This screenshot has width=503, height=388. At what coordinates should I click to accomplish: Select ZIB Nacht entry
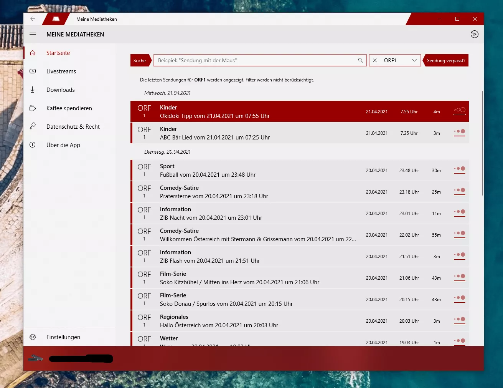click(x=300, y=213)
